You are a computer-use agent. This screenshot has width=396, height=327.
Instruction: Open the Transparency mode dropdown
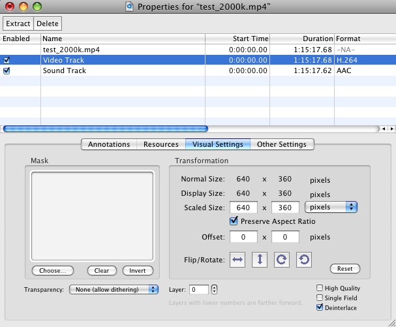click(x=114, y=289)
